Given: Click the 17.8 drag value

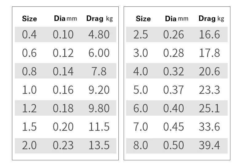Looking at the screenshot, I should click(x=209, y=53).
